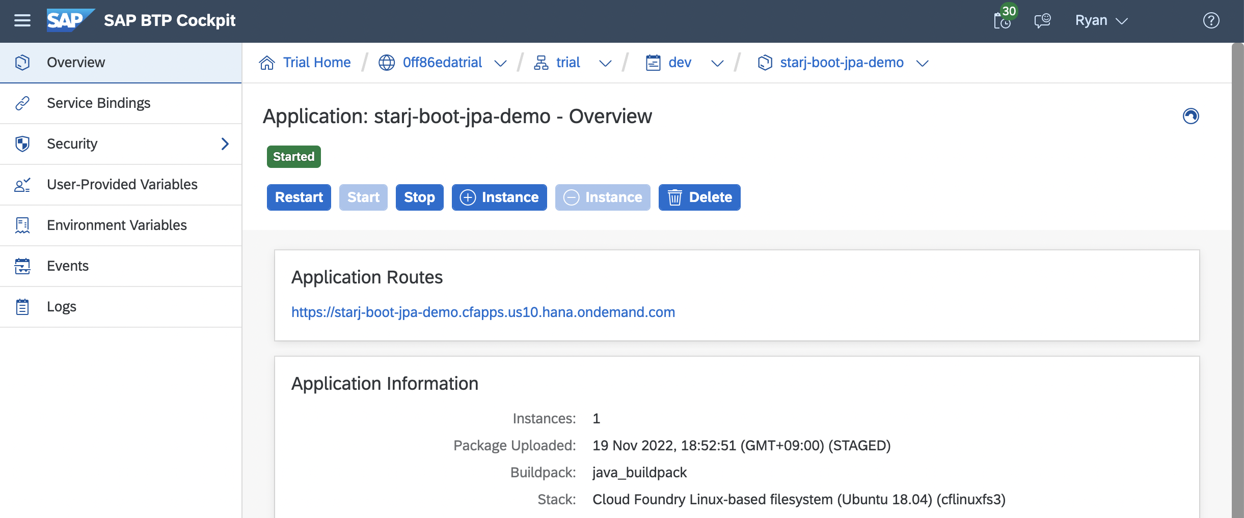The width and height of the screenshot is (1244, 518).
Task: Add an instance with plus Instance button
Action: (x=499, y=197)
